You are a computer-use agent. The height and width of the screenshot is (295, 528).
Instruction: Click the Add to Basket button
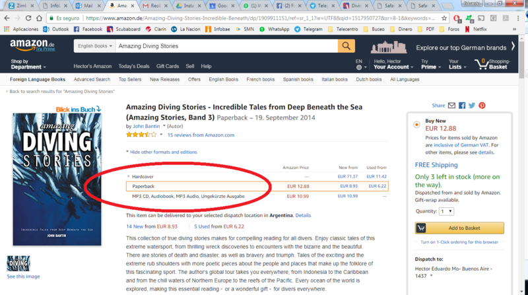coord(459,228)
